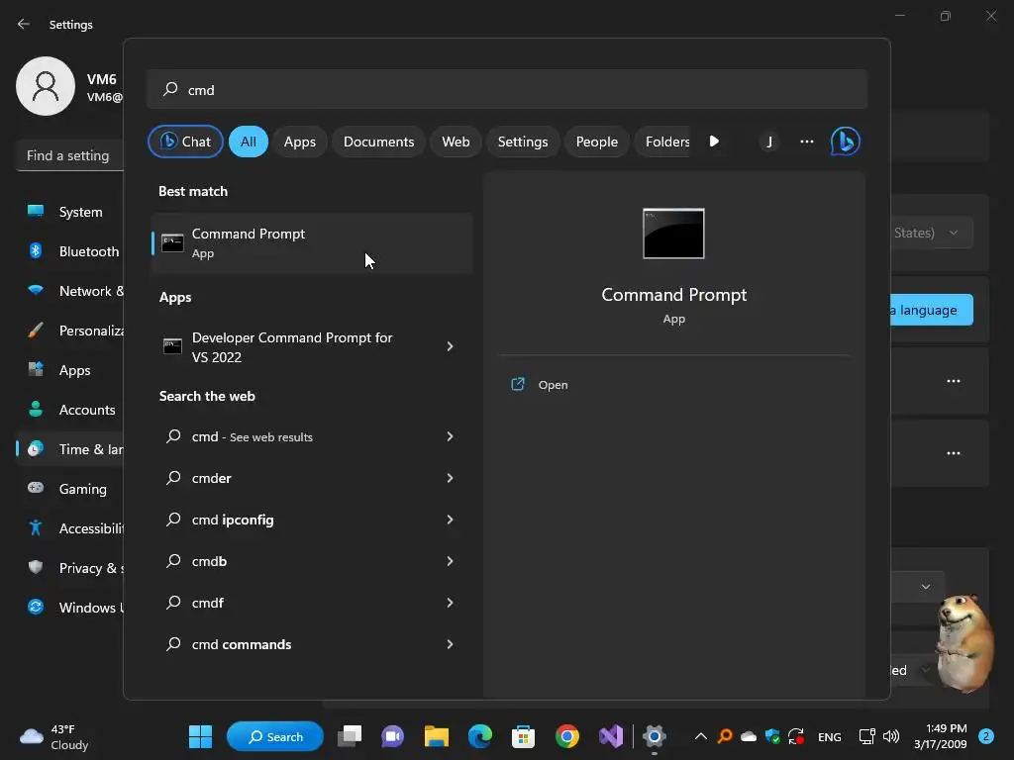The image size is (1014, 760).
Task: Open clock and date at 1:49 PM
Action: [x=941, y=736]
